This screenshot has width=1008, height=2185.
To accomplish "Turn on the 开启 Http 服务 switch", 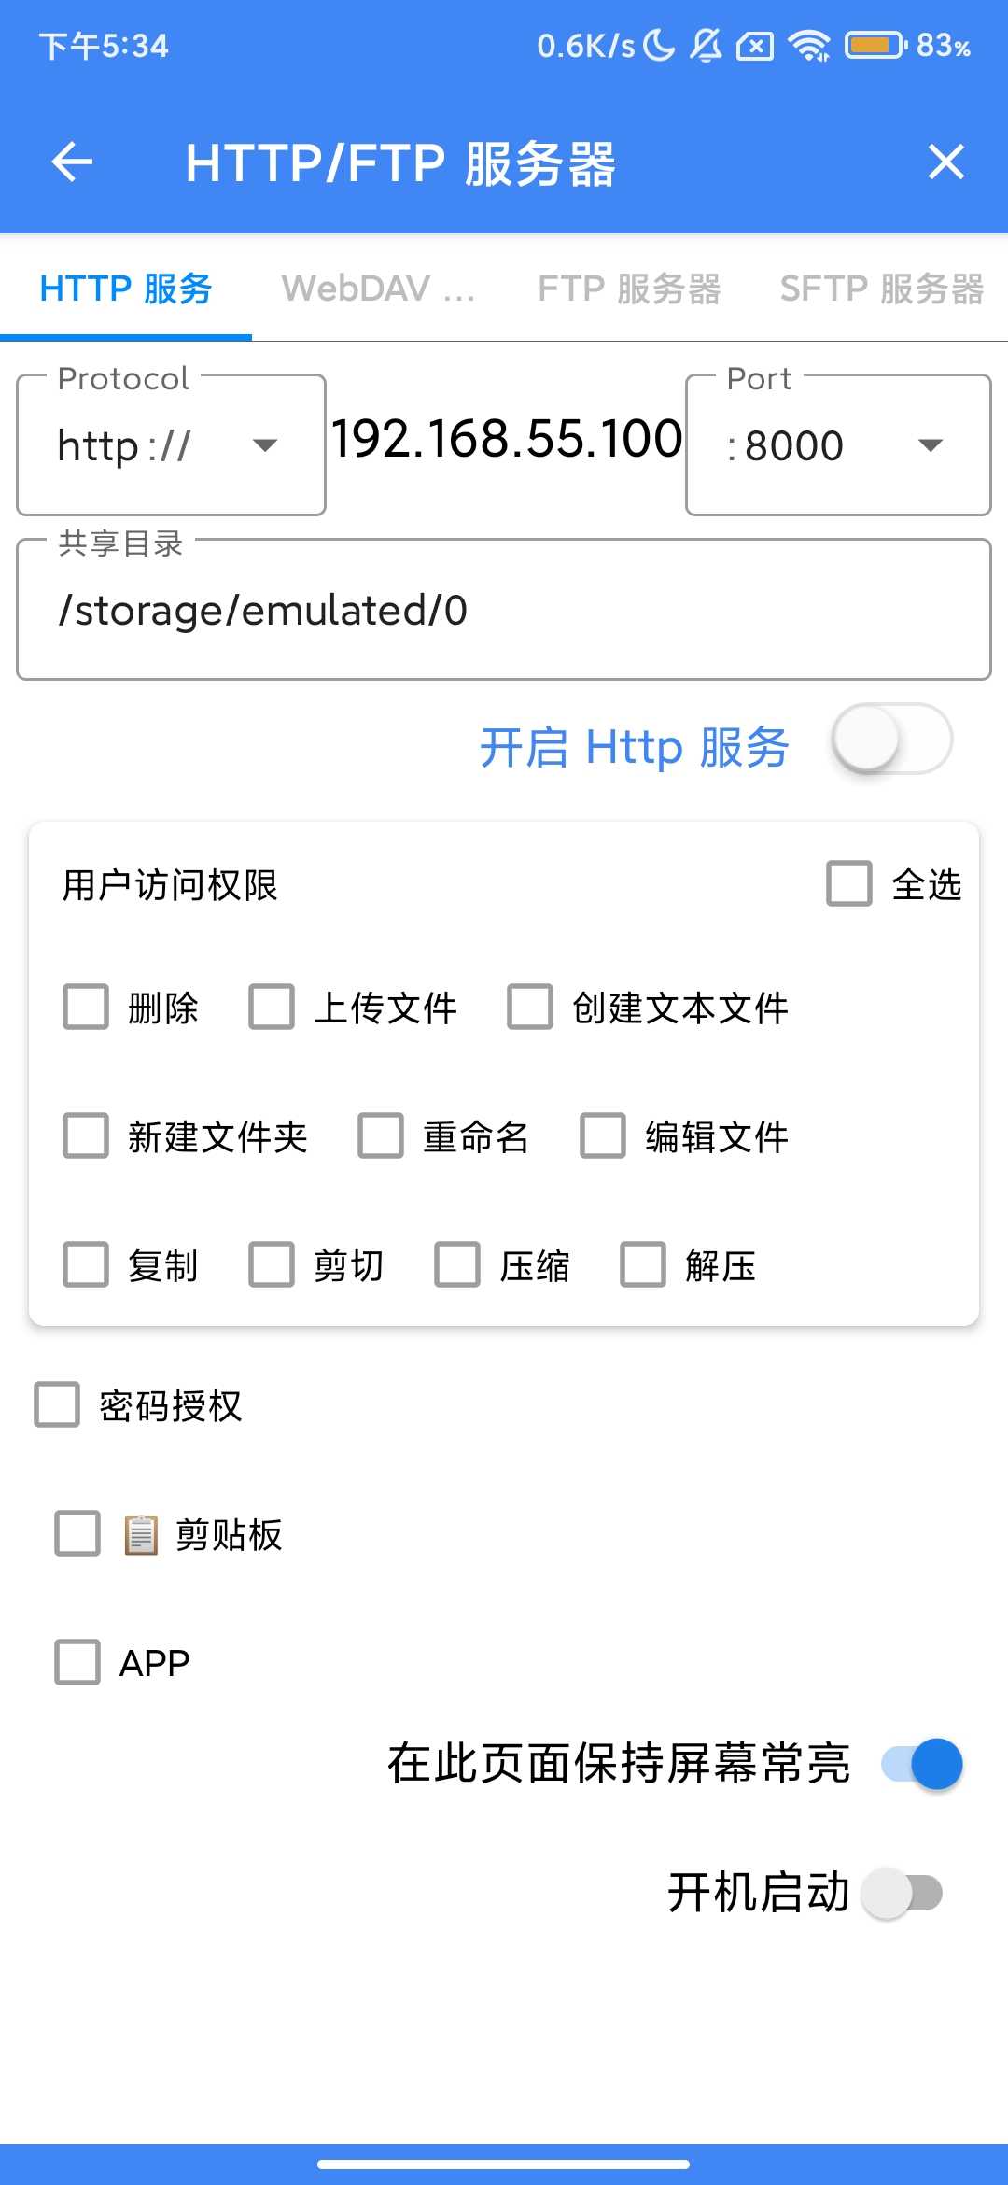I will click(x=891, y=740).
